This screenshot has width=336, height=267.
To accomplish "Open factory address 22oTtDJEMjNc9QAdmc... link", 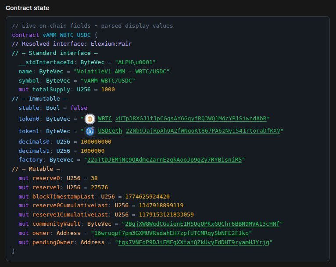I will coord(164,160).
